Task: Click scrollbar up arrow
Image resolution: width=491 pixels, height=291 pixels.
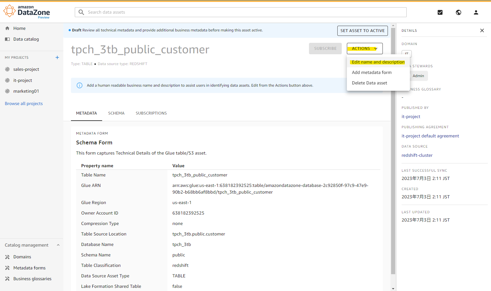Action: tap(393, 25)
